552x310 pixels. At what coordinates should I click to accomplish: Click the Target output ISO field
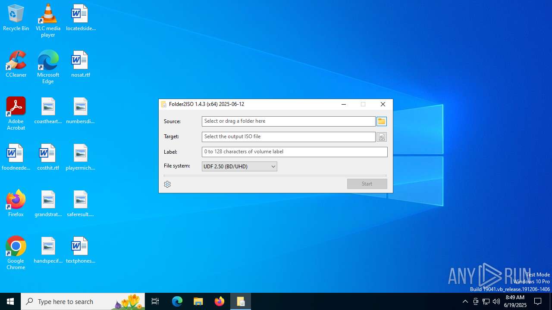tap(289, 137)
